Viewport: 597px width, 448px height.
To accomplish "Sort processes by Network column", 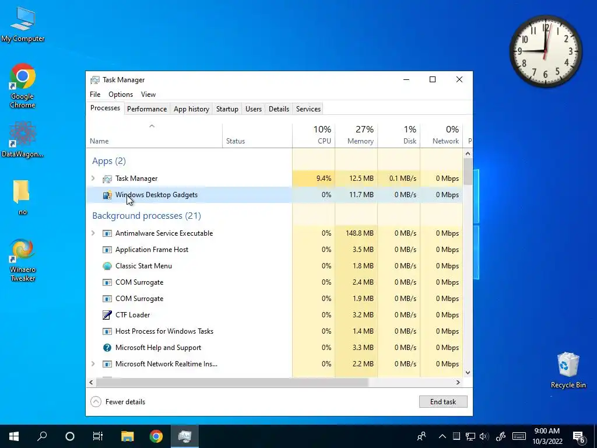I will 442,135.
